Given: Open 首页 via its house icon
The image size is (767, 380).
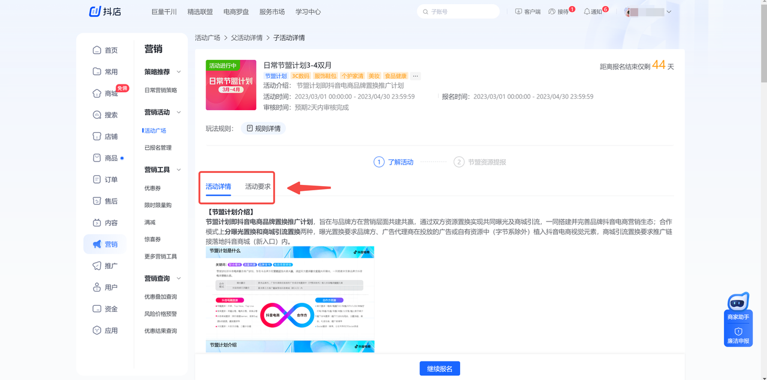Looking at the screenshot, I should click(x=97, y=50).
